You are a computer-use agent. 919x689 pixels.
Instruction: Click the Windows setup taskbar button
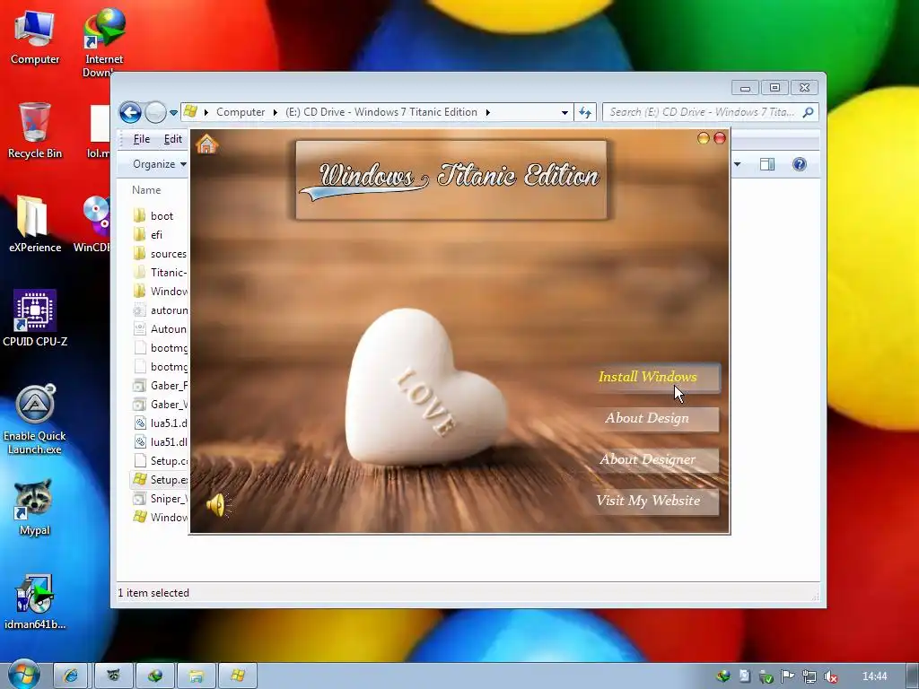pyautogui.click(x=237, y=676)
